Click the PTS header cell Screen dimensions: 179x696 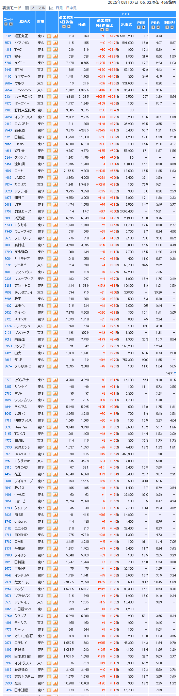125,14
